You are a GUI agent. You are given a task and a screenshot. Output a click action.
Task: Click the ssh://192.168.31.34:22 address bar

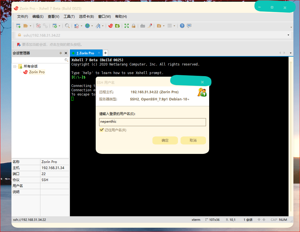(x=153, y=35)
